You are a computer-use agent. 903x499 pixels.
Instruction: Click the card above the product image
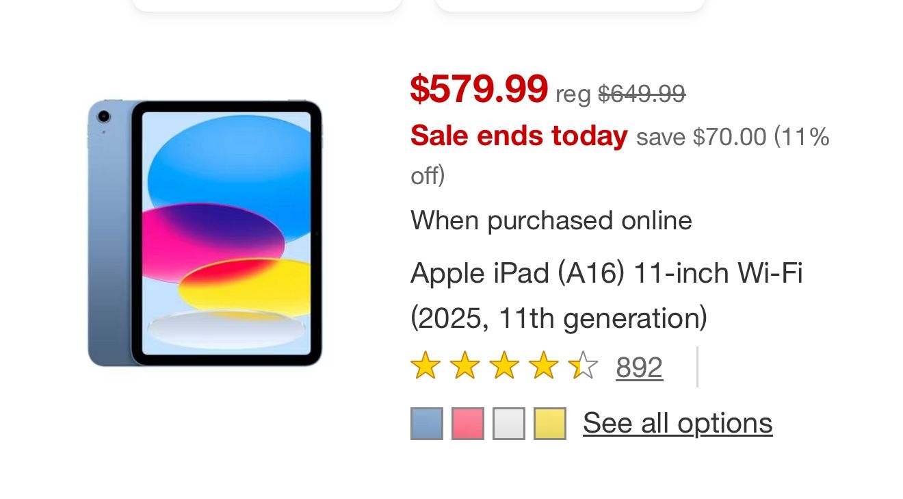click(x=267, y=5)
